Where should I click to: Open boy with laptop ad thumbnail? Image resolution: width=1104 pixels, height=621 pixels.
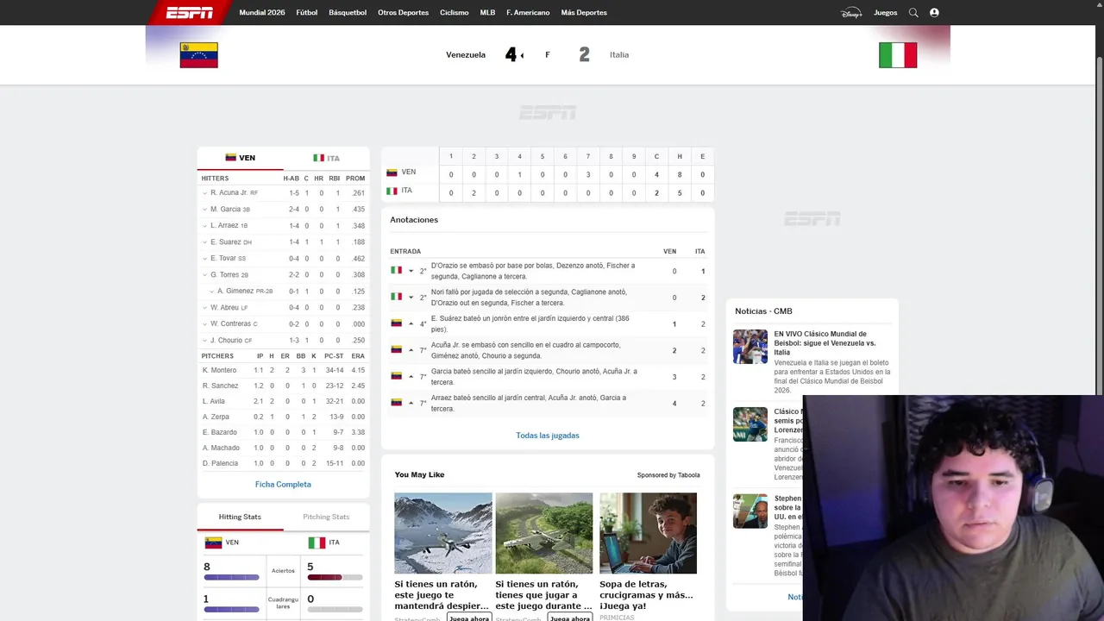[x=649, y=533]
